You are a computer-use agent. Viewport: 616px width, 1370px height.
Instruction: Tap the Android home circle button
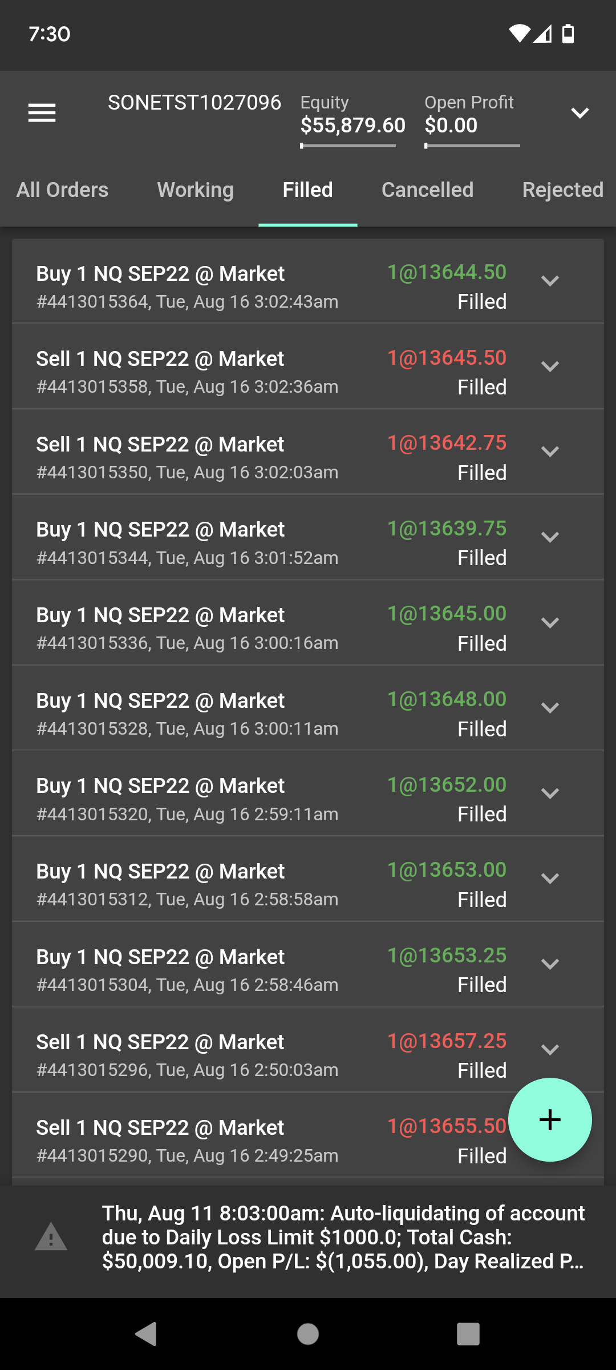[x=308, y=1334]
